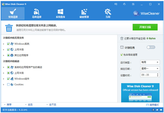The image size is (164, 113).
Task: Click the Wise Disk Cleaner app icon in title
Action: (x=3, y=4)
